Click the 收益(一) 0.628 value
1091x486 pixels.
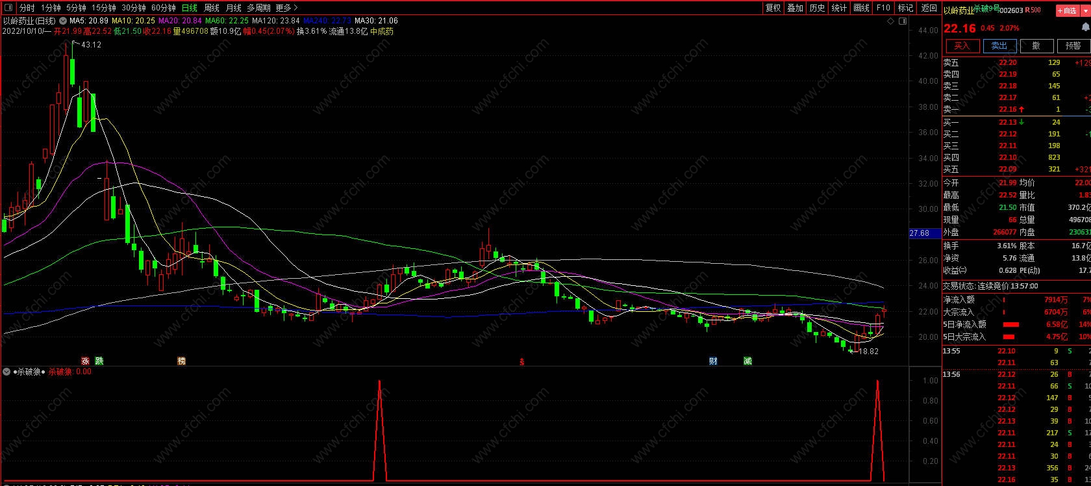1008,270
